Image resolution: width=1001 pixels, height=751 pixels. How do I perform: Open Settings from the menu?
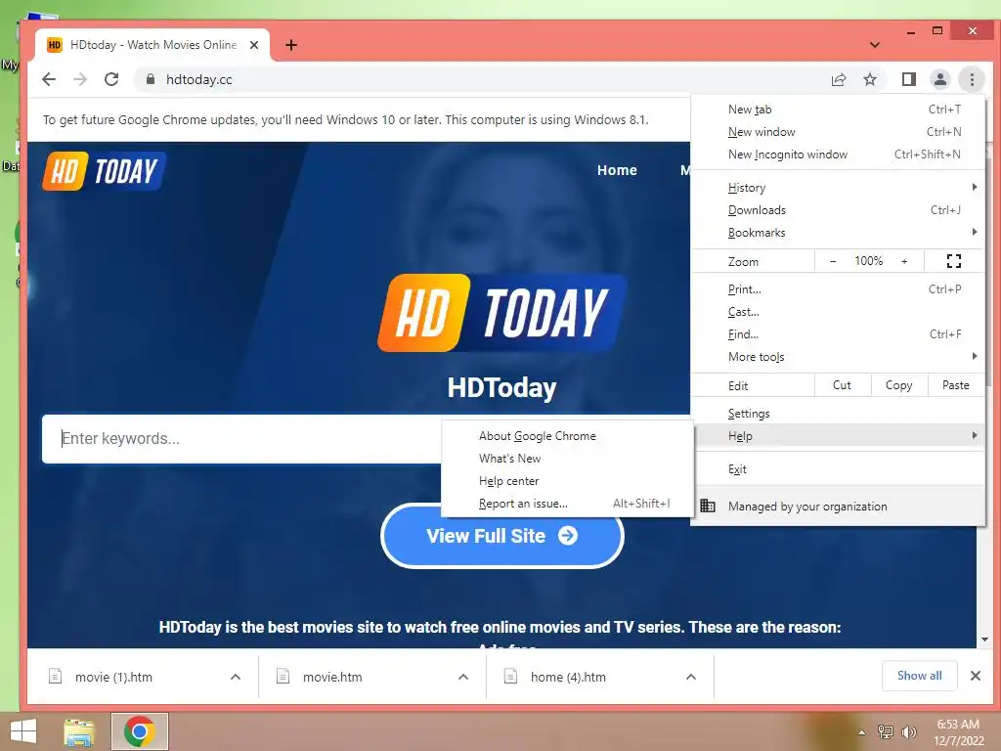coord(838,414)
